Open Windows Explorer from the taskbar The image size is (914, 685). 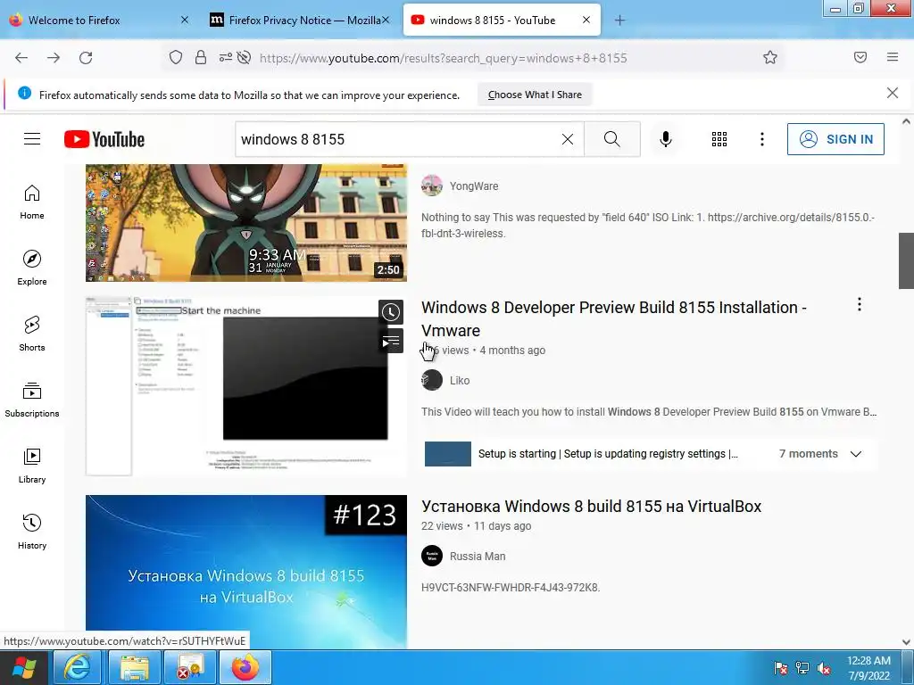(135, 667)
